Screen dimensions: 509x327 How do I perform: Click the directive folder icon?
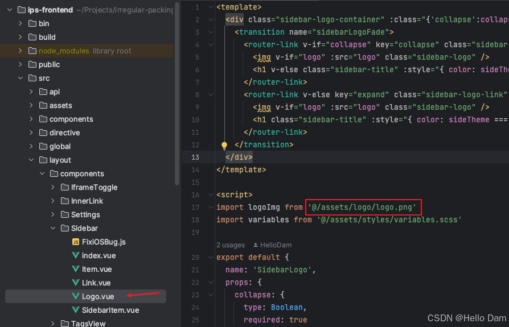(x=43, y=133)
